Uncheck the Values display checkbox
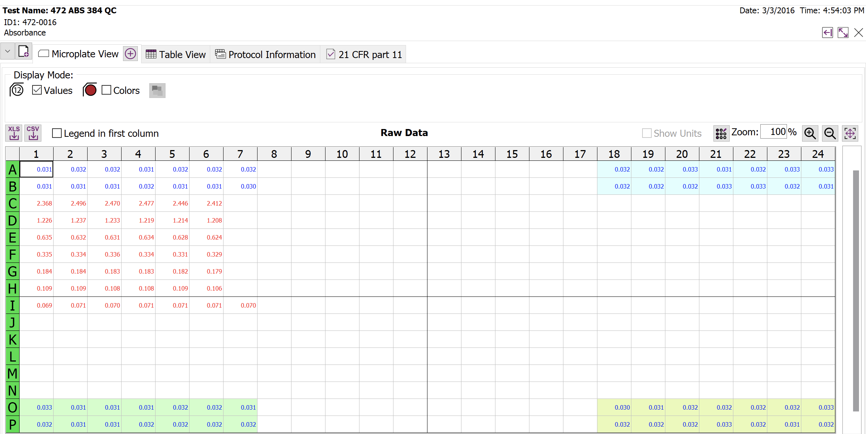 pos(37,90)
